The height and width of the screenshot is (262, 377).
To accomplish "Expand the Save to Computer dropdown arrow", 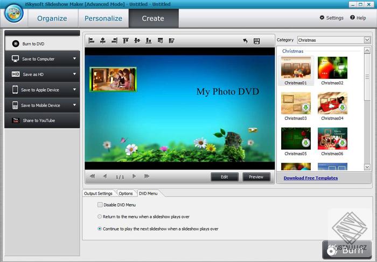I will (74, 59).
